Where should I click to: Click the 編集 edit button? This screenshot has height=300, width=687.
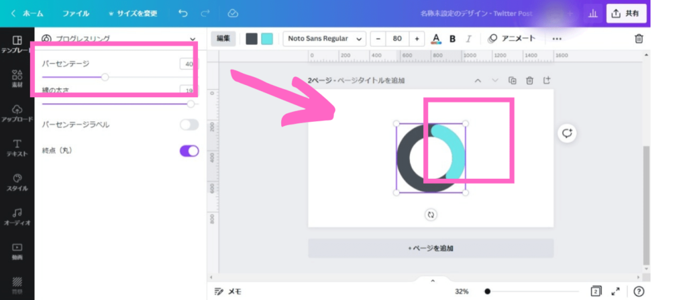tap(223, 38)
